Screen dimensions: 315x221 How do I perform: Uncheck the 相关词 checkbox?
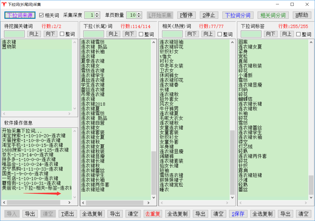[42, 15]
